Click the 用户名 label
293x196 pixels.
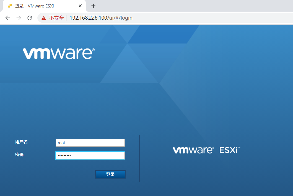click(x=22, y=142)
